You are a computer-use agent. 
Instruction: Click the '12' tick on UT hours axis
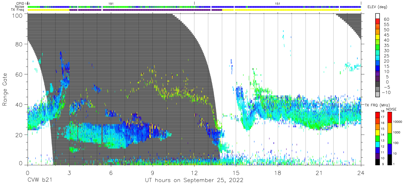coord(194,173)
